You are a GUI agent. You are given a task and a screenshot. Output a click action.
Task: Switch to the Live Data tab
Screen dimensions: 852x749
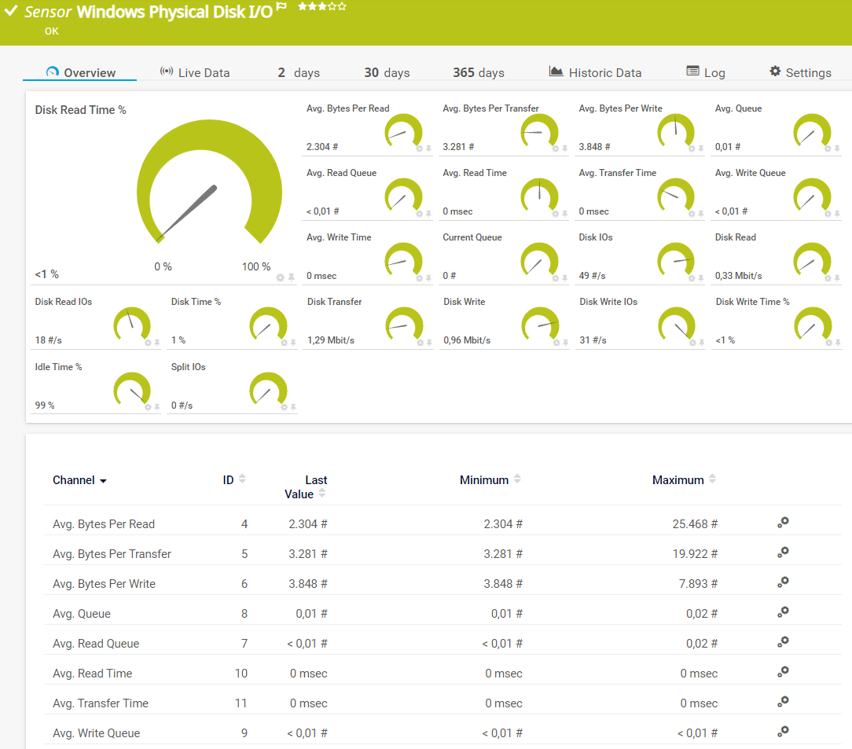[195, 72]
